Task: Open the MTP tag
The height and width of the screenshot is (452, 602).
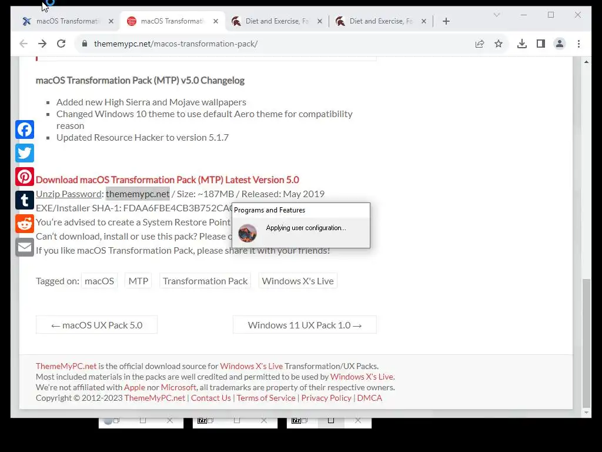Action: click(138, 281)
